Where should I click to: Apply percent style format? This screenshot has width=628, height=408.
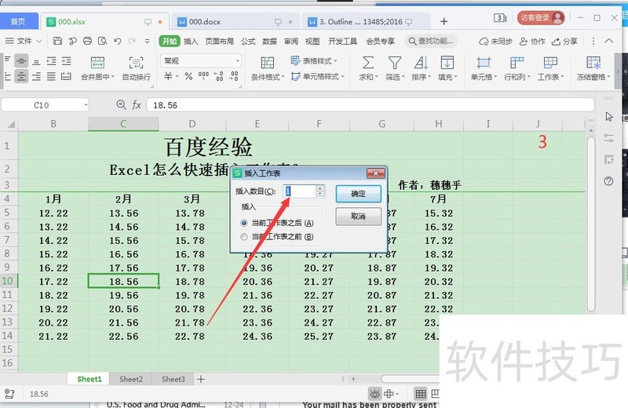[188, 76]
